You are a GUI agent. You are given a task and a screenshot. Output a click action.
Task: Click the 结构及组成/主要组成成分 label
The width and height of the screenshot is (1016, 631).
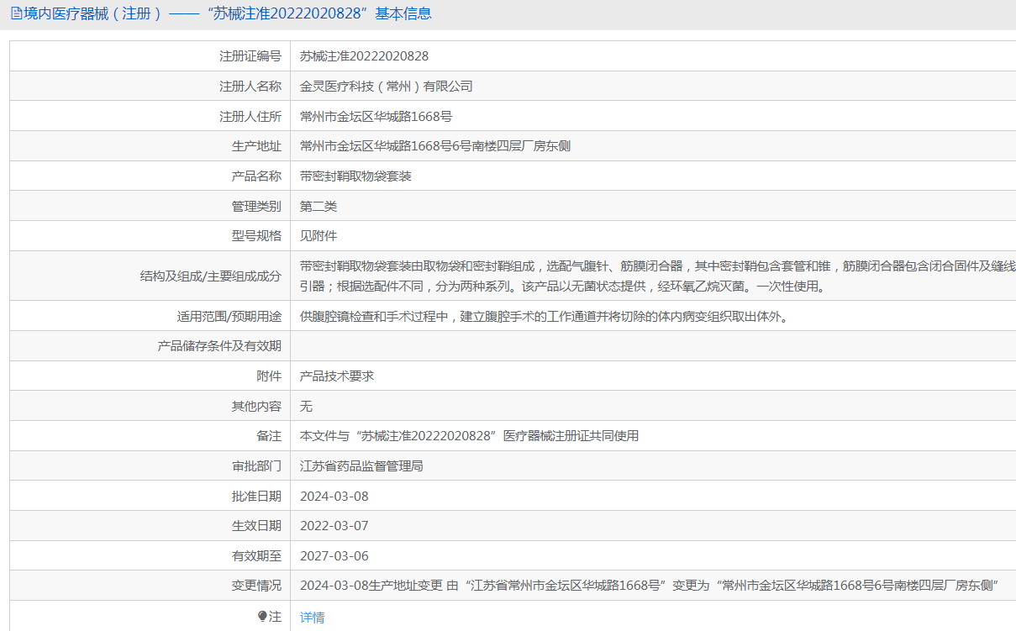coord(211,276)
